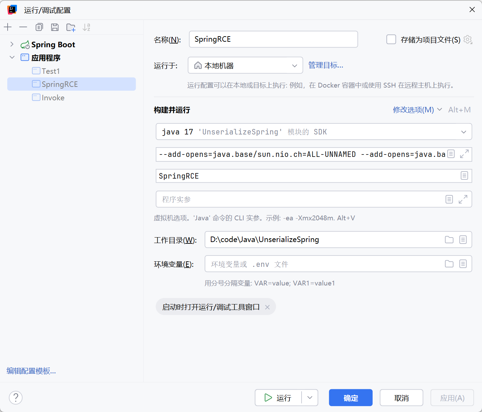This screenshot has width=482, height=412.
Task: Browse for .env file folder icon
Action: pos(449,264)
